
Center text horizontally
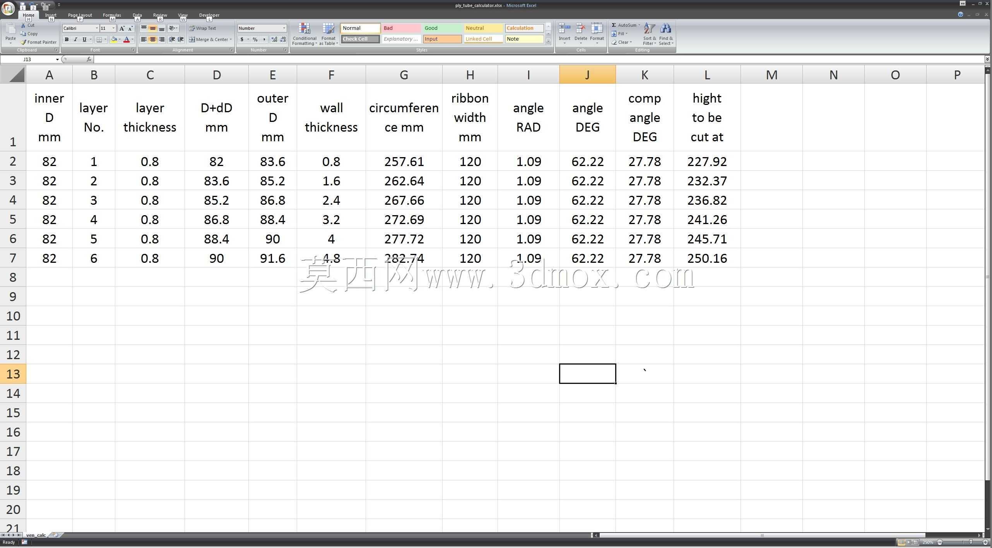point(152,39)
